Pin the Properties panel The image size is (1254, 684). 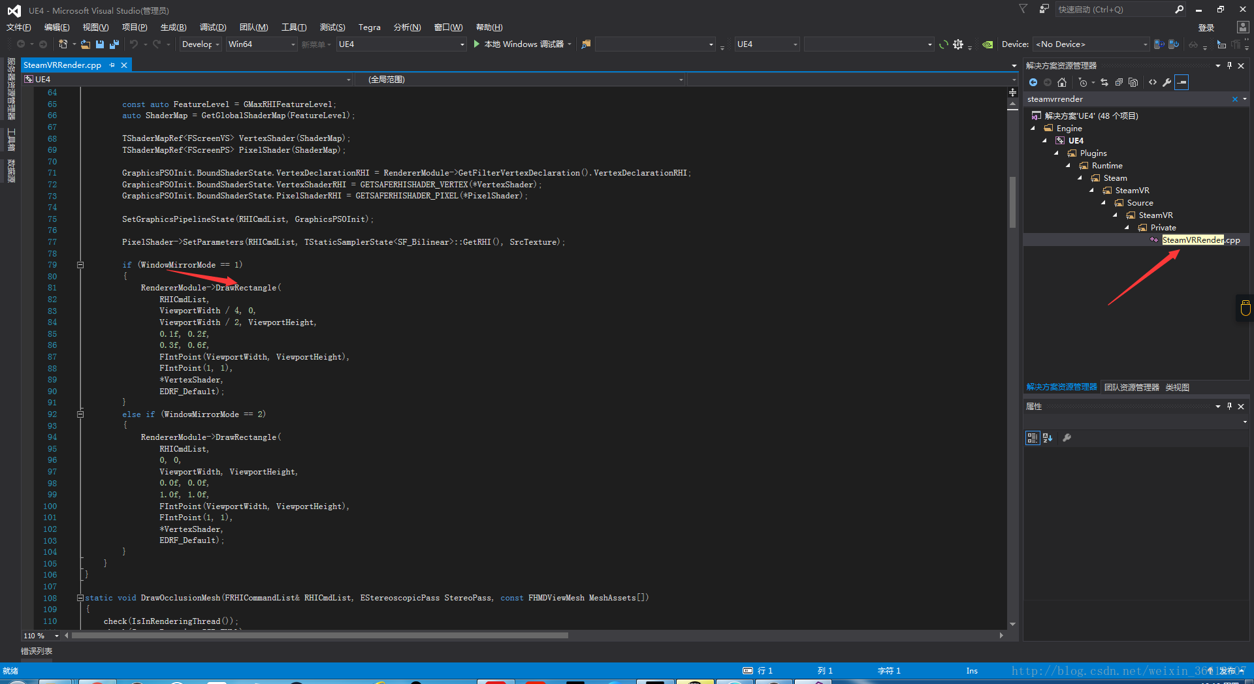(1229, 406)
